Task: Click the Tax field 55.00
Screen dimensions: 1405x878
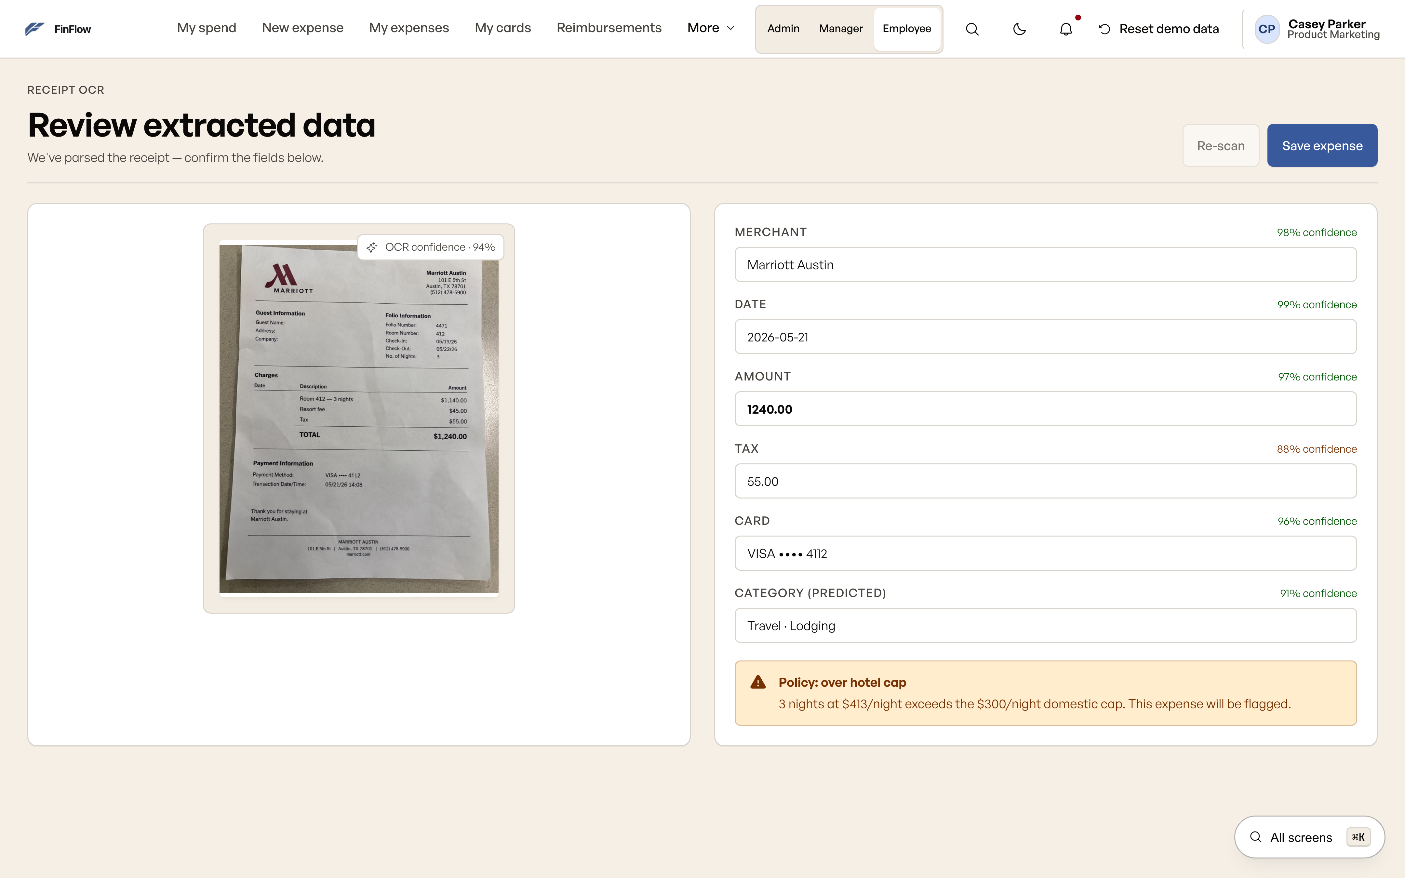Action: (1046, 481)
